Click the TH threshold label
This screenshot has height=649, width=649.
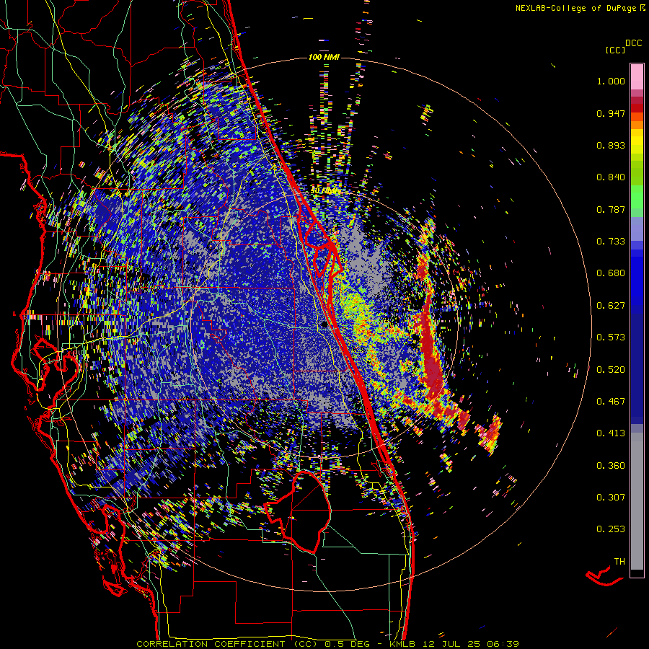[619, 561]
